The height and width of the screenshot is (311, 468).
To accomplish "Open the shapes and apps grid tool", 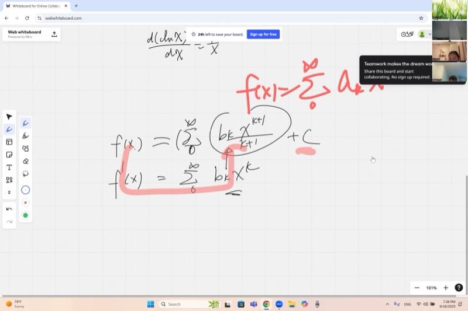I will pyautogui.click(x=9, y=180).
